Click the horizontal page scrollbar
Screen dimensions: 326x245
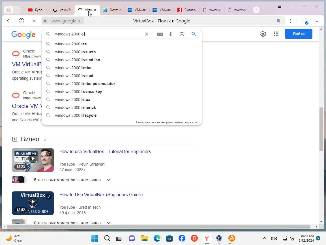pyautogui.click(x=158, y=227)
